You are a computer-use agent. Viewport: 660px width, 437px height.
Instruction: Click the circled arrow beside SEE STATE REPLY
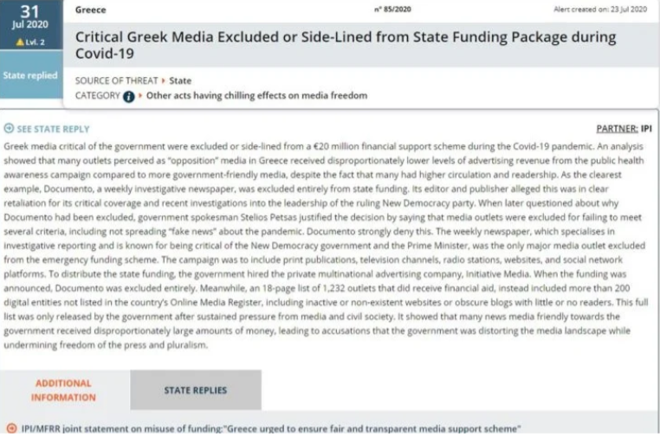[x=10, y=128]
